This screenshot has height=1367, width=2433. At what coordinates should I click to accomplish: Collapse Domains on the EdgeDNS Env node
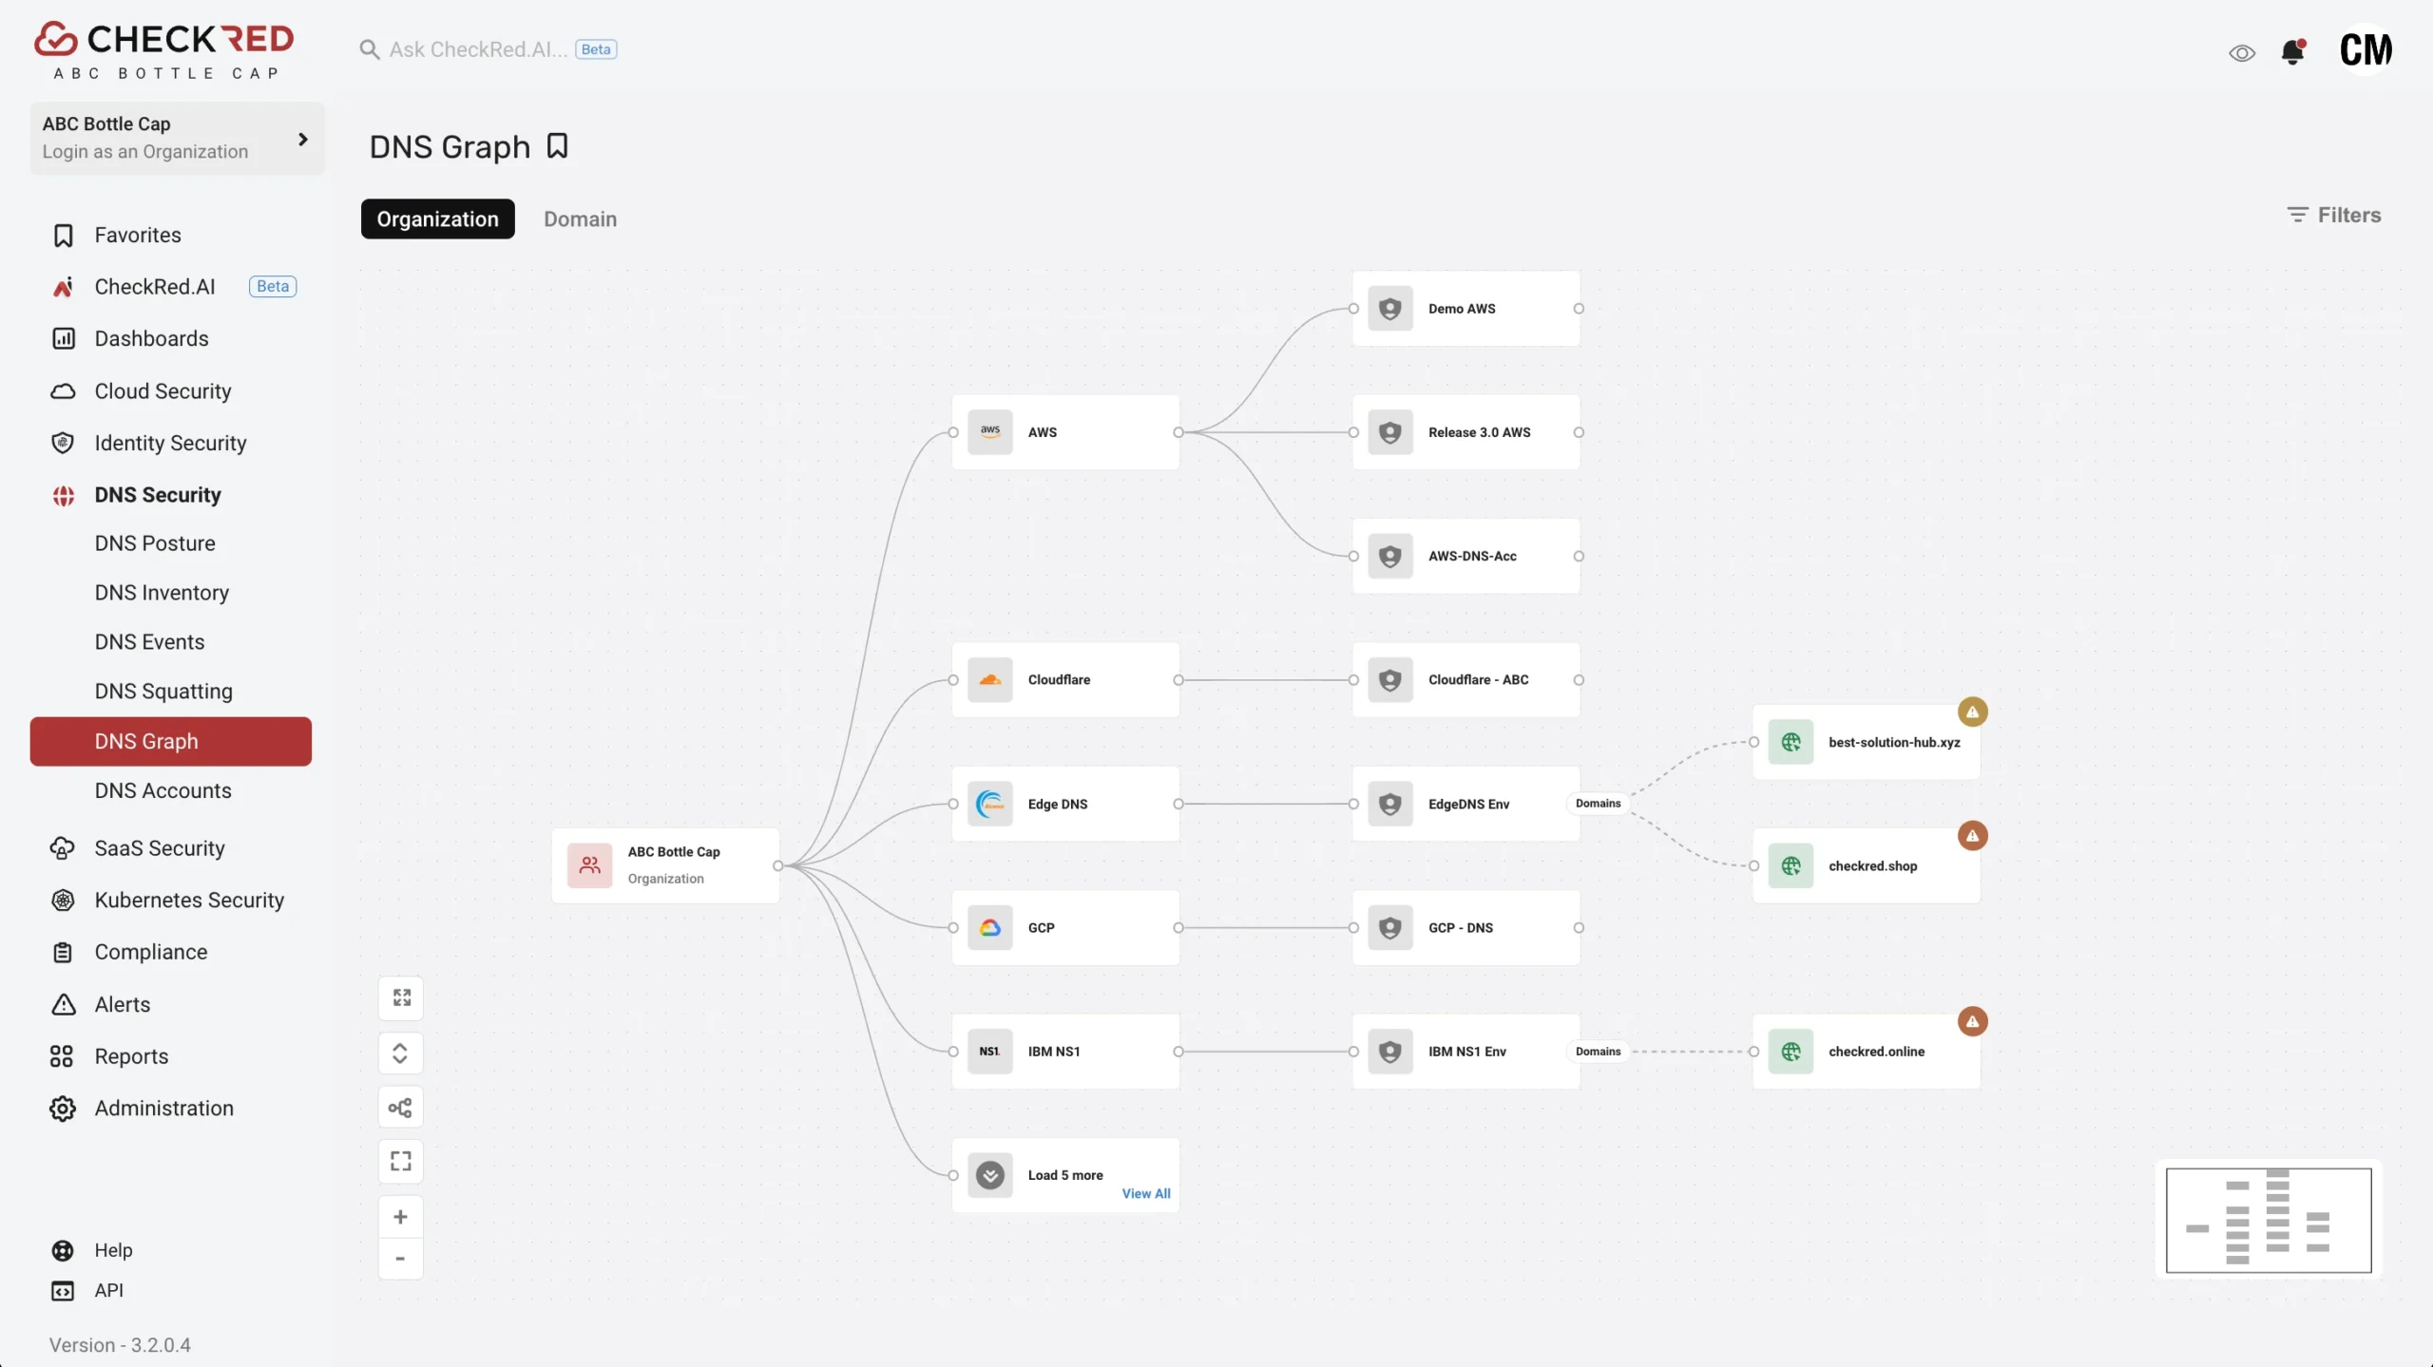coord(1598,804)
